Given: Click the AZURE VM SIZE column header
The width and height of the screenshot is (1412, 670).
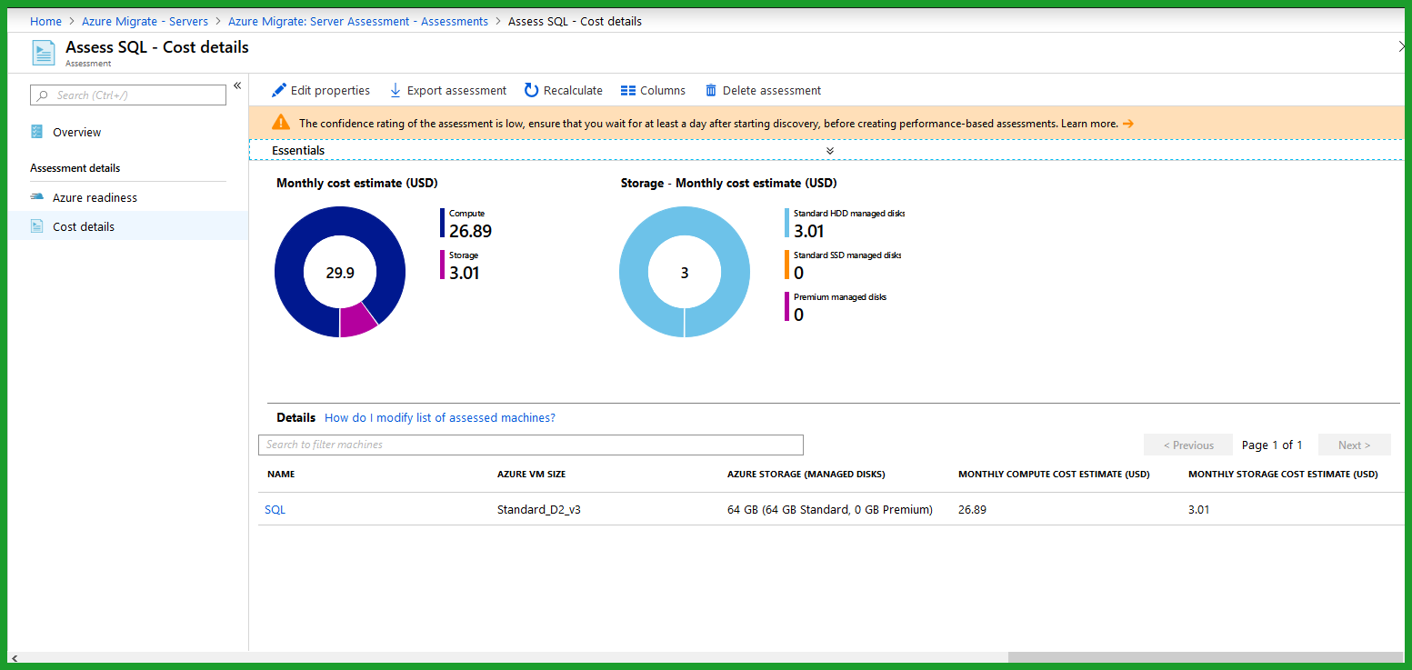Looking at the screenshot, I should point(531,474).
